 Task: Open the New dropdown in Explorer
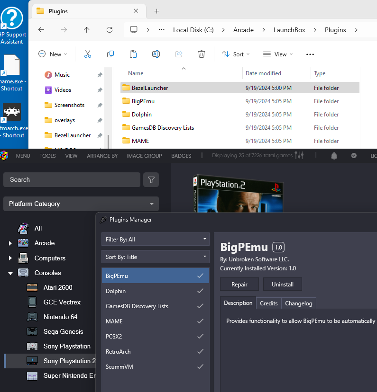53,54
